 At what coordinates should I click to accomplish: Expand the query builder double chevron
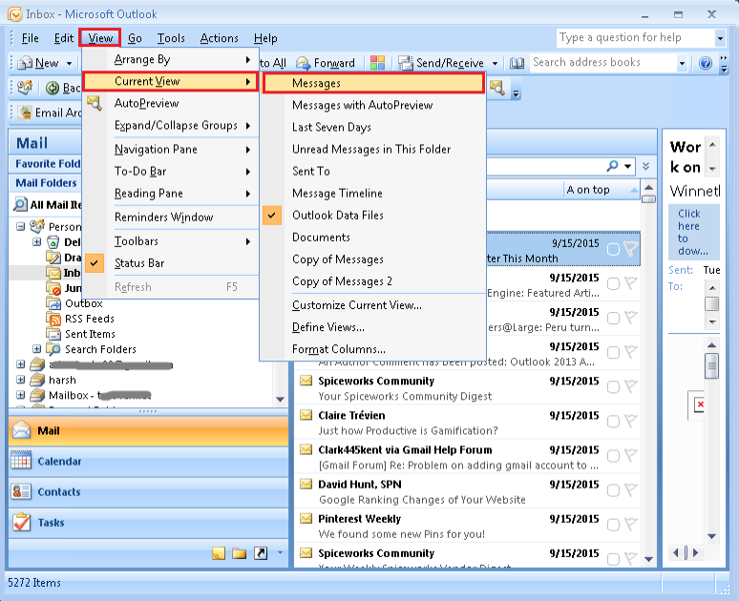[645, 166]
